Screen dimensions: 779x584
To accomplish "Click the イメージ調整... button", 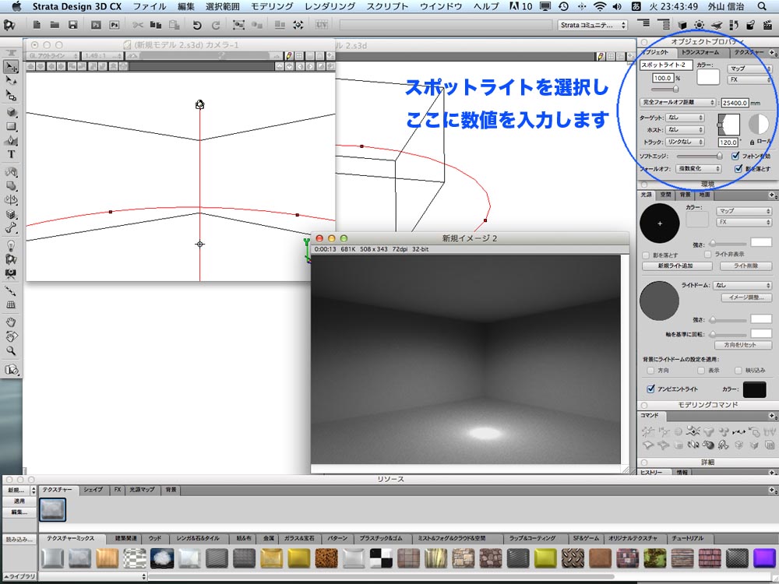I will pyautogui.click(x=746, y=297).
